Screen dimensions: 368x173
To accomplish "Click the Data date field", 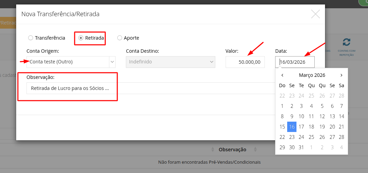I will (x=295, y=62).
